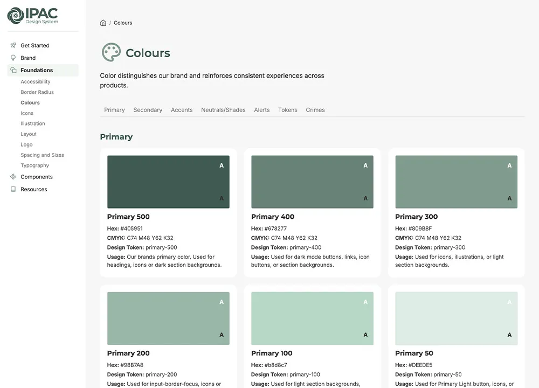Click the Primary 300 colour swatch
The width and height of the screenshot is (539, 388).
click(x=457, y=182)
